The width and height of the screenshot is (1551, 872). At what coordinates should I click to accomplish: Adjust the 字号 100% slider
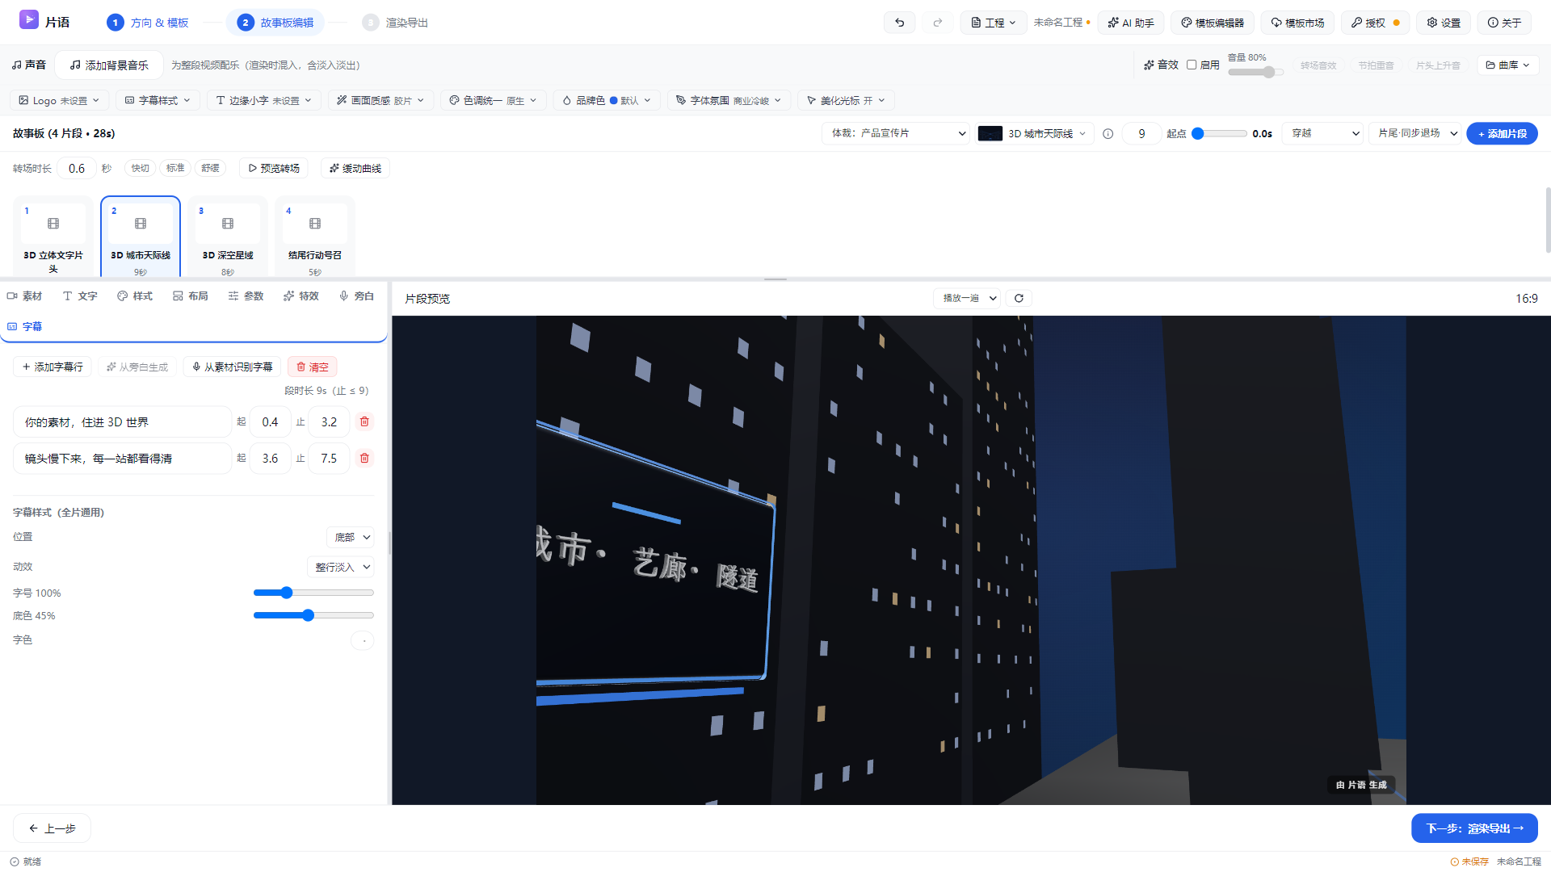[313, 593]
